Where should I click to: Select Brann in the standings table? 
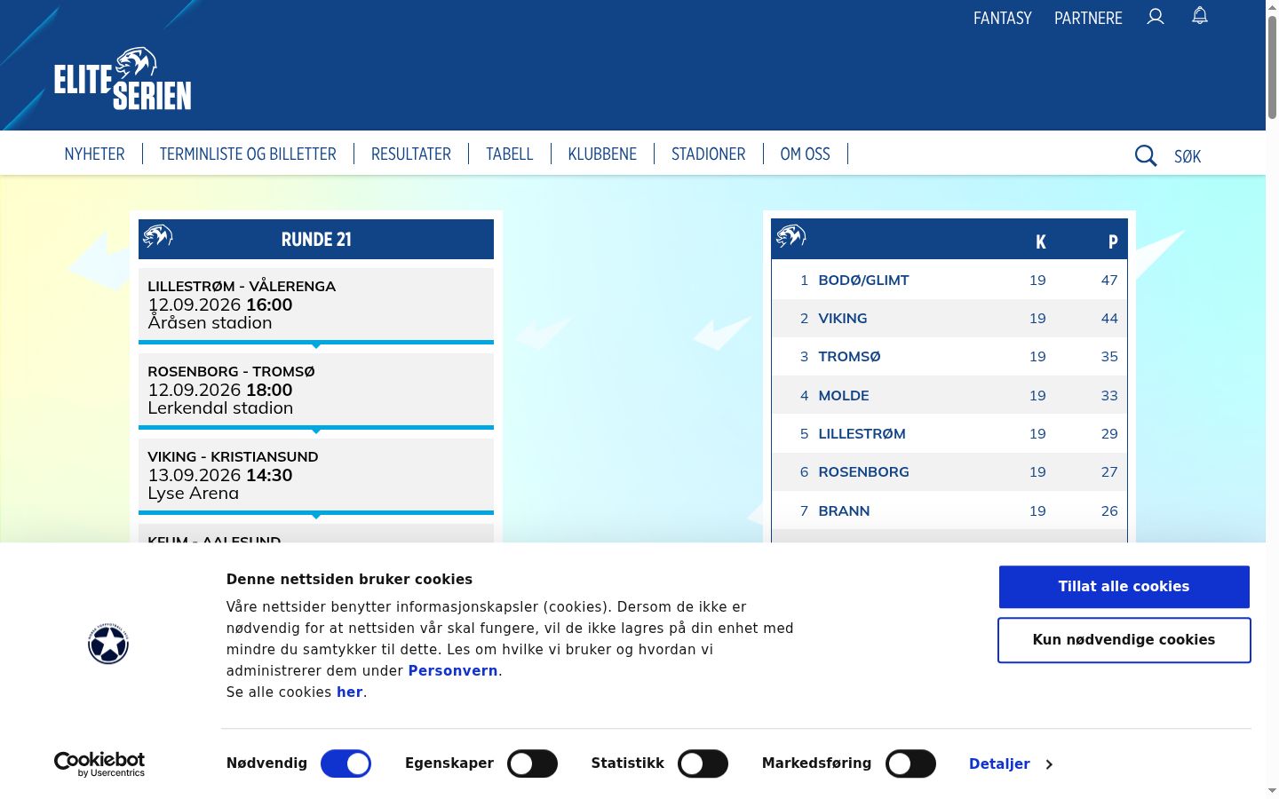(844, 510)
